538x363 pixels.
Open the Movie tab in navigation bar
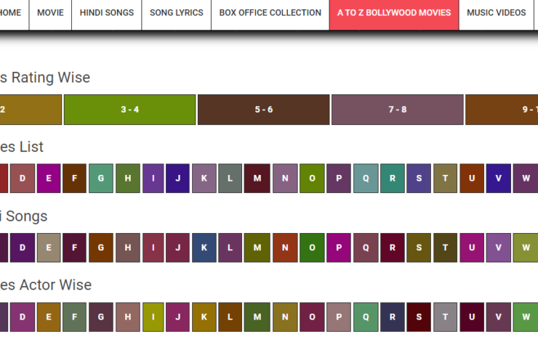click(50, 13)
